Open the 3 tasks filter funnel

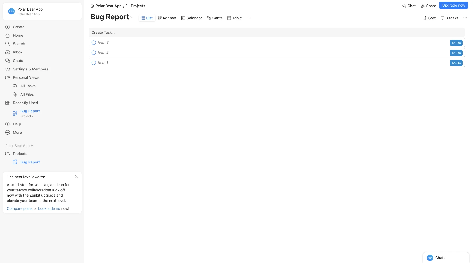442,18
